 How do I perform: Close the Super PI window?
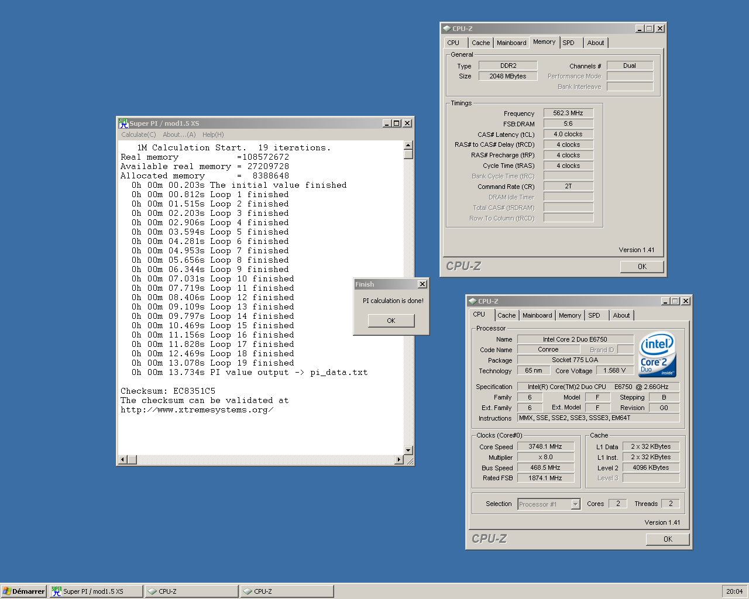point(407,123)
